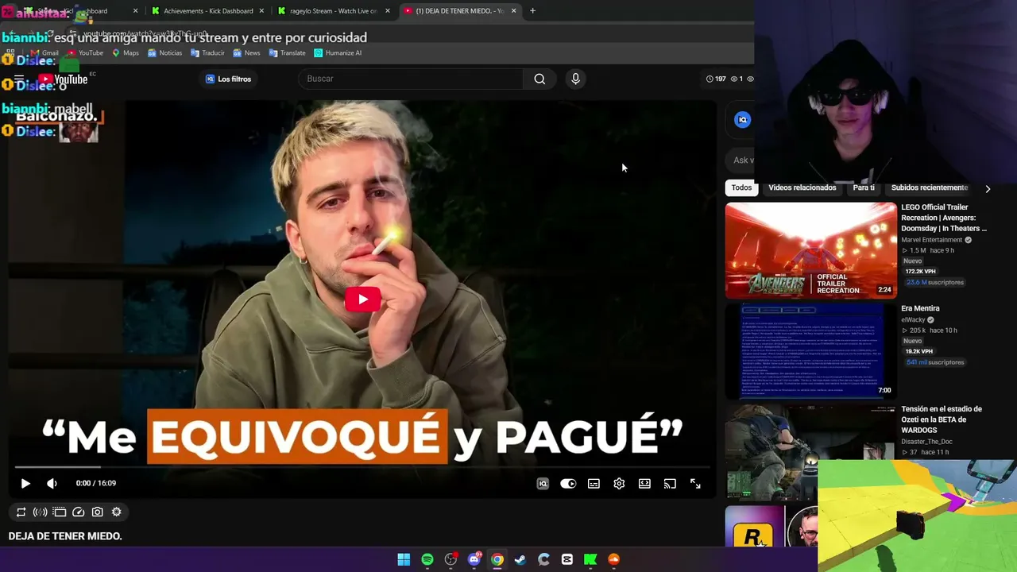Focus the Buscar search field
Screen dimensions: 1017x572
(411, 79)
